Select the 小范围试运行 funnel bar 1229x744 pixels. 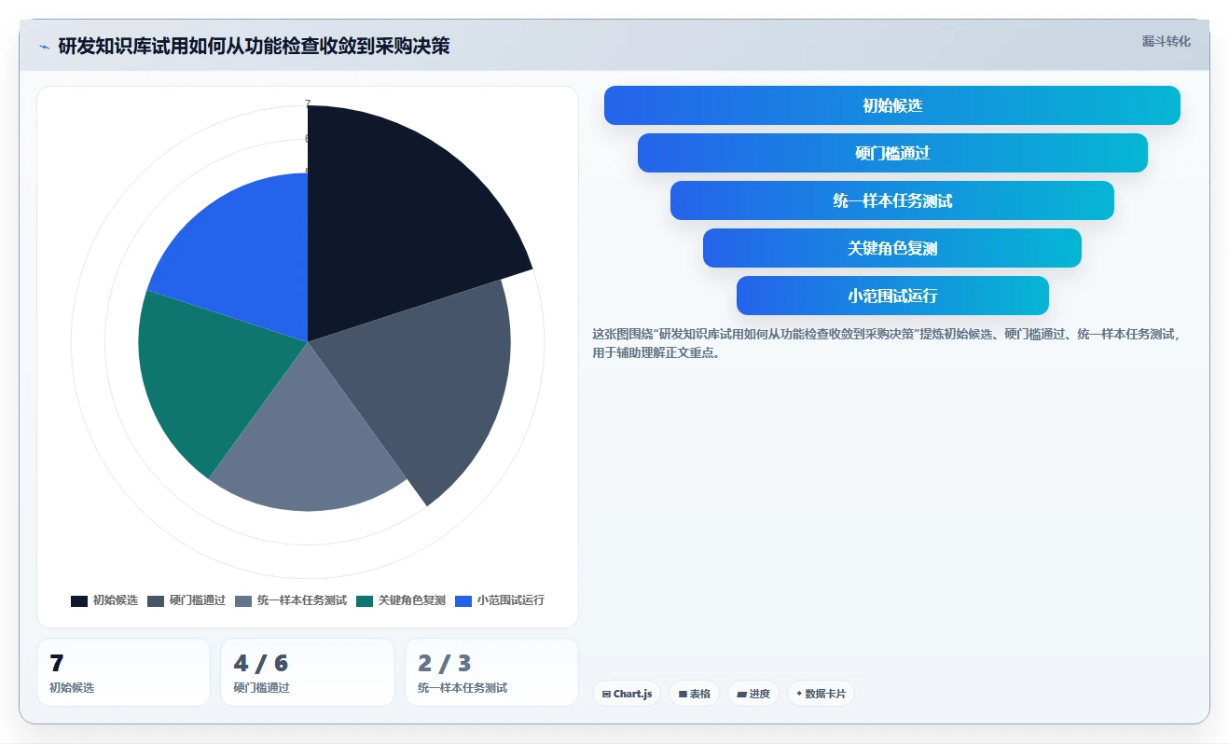(x=891, y=296)
